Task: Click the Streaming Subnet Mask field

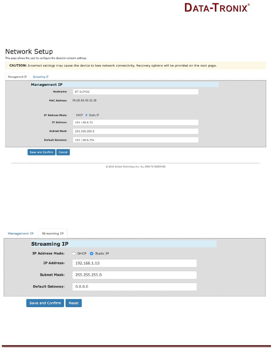Action: tap(134, 275)
